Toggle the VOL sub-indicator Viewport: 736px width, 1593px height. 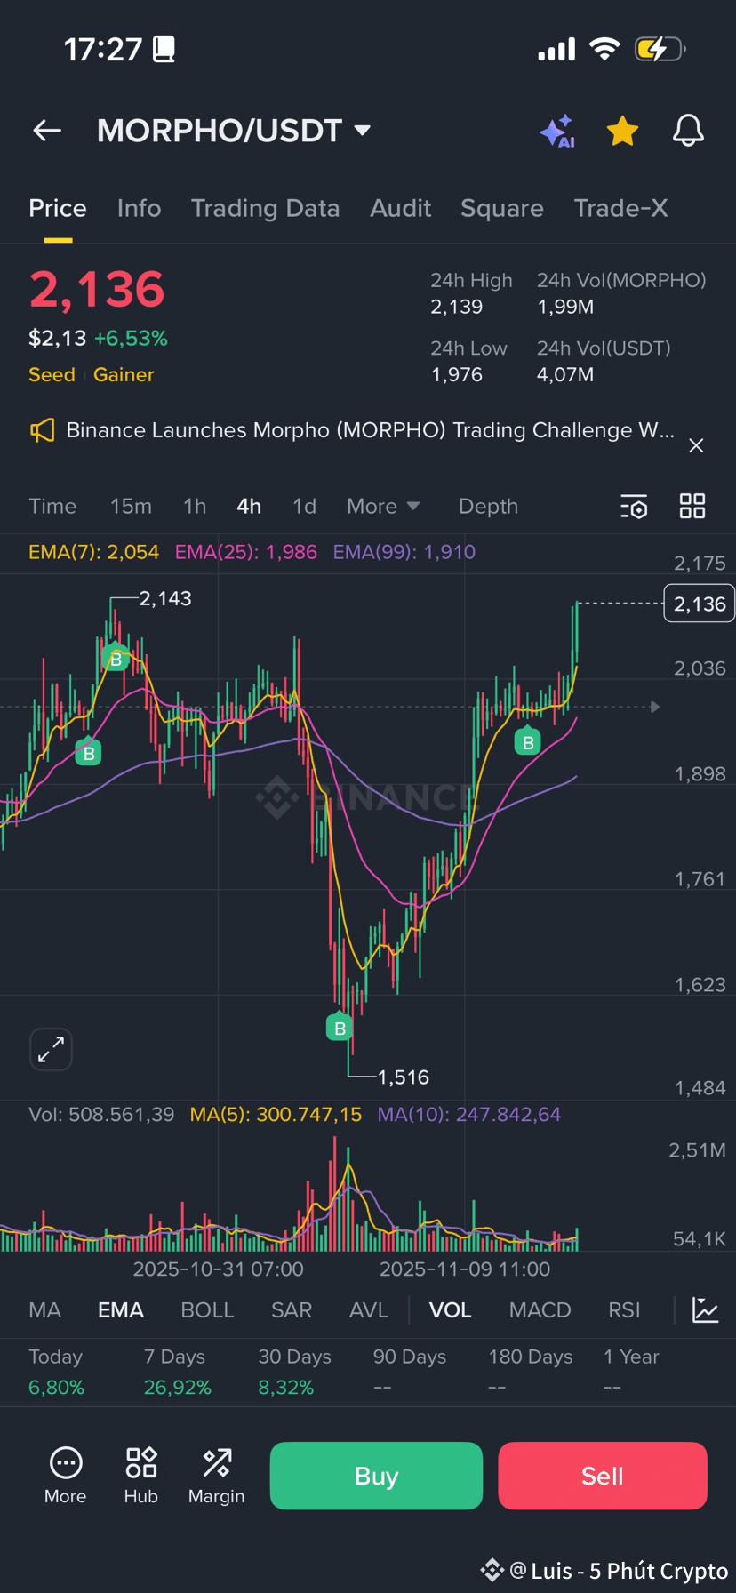click(451, 1310)
